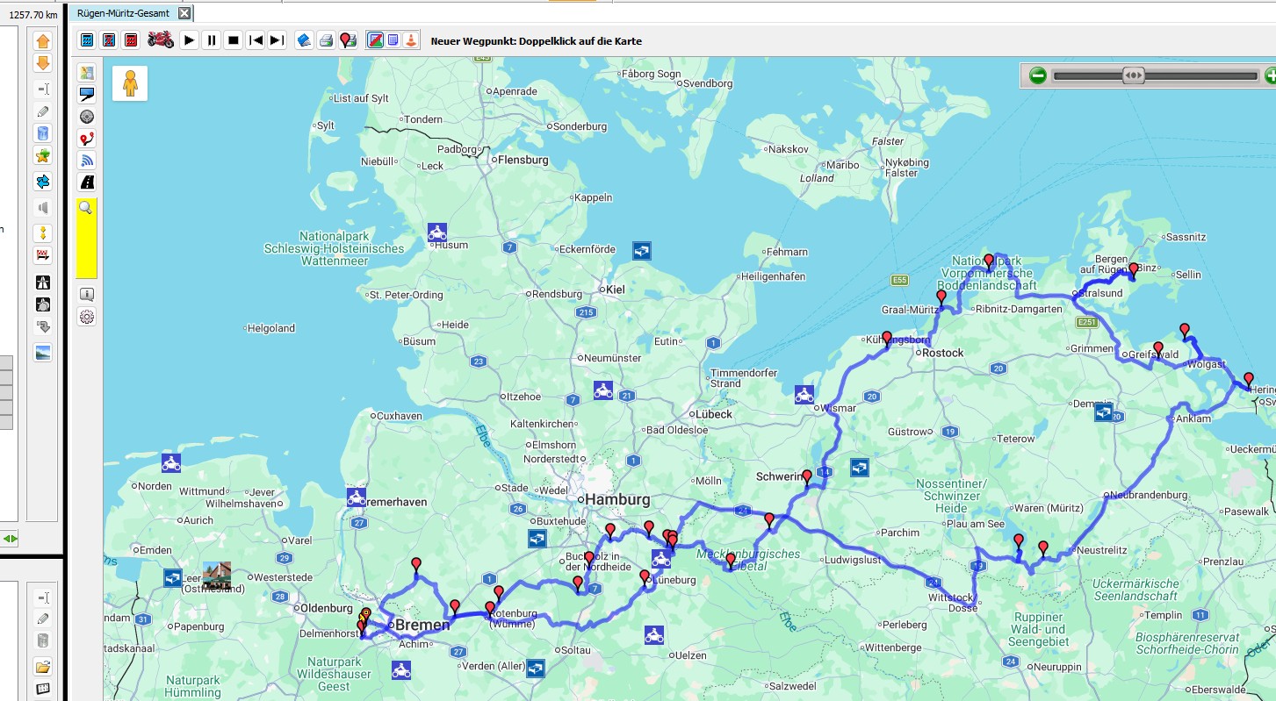
Task: Toggle the blue calculator button beside the cone
Action: 393,39
